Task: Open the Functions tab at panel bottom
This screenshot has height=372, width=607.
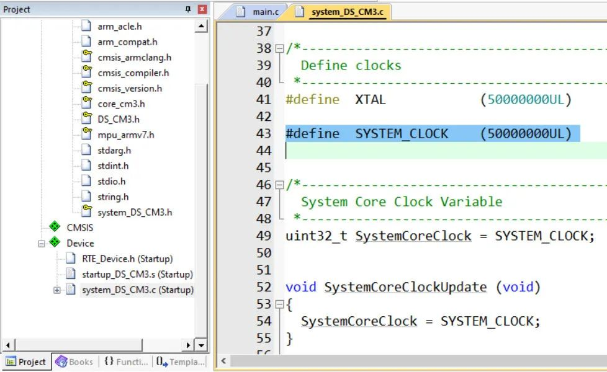Action: [126, 361]
